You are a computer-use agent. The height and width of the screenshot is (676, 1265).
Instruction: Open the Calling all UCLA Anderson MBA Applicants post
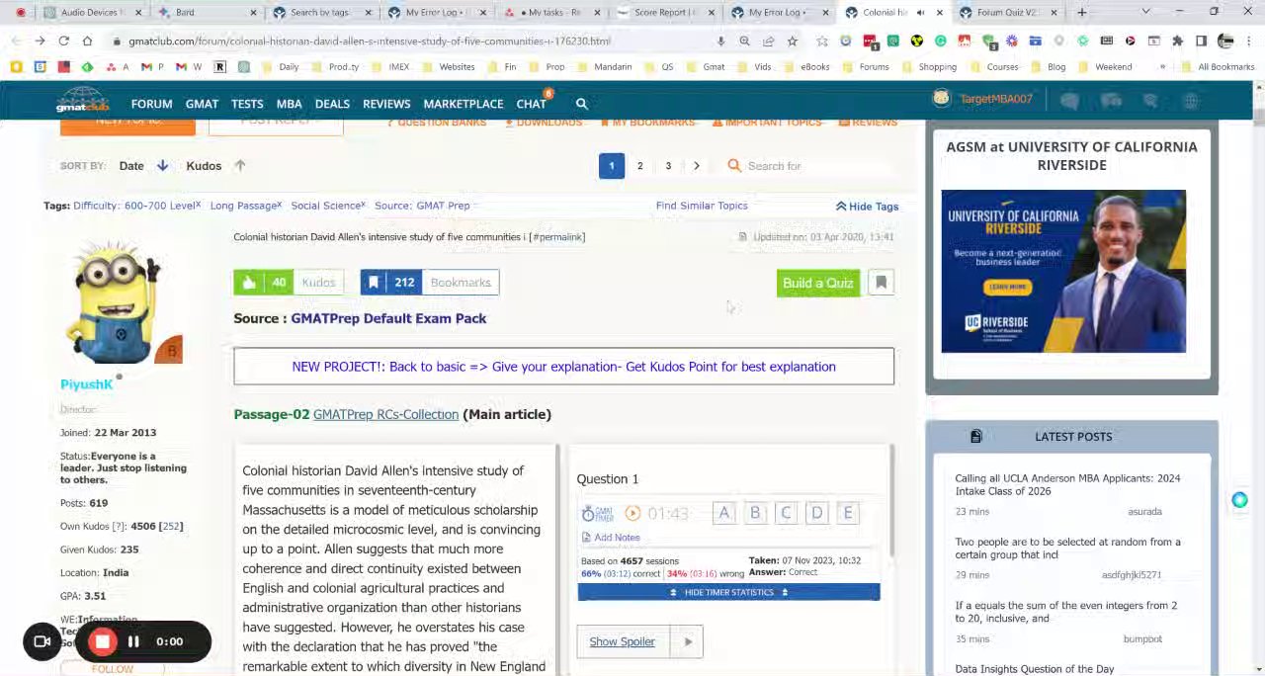coord(1067,484)
